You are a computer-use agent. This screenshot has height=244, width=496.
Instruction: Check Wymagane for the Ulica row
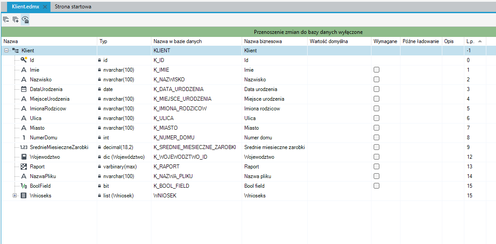(376, 118)
